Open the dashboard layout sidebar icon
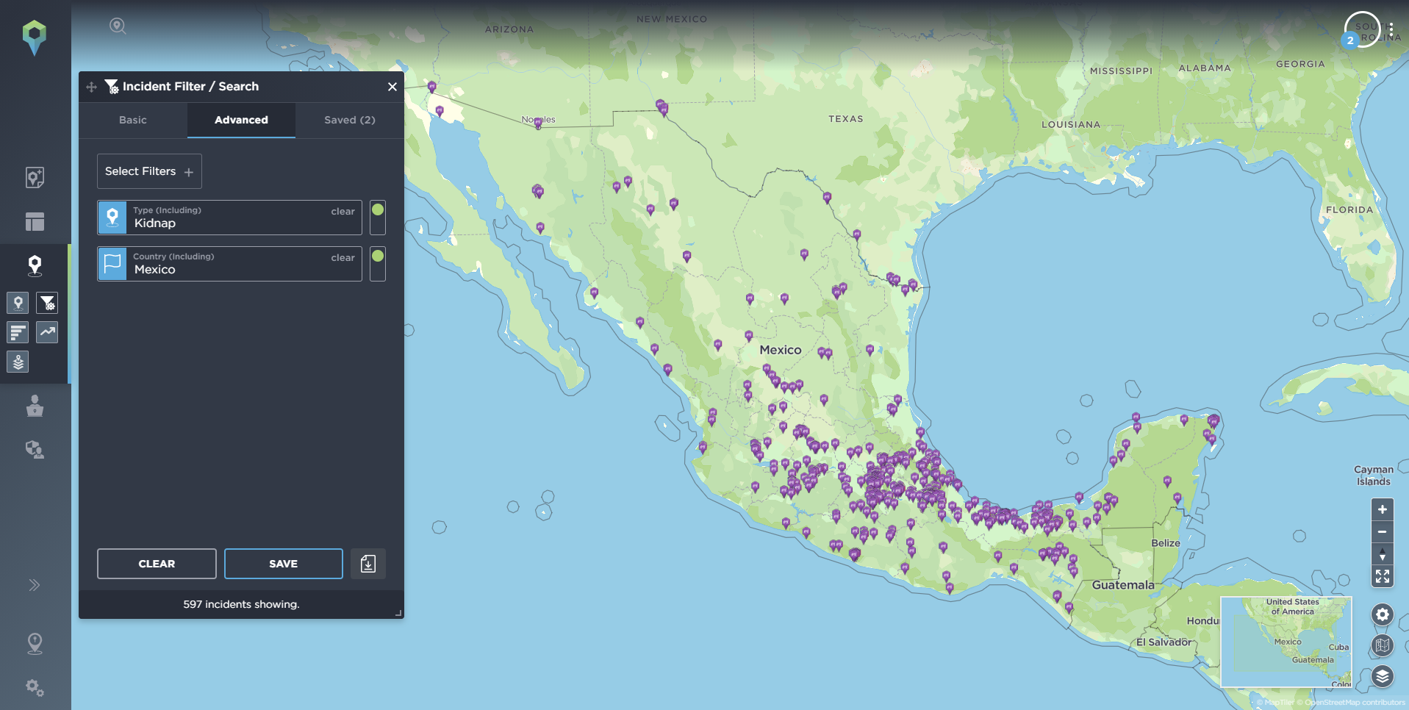This screenshot has height=710, width=1409. point(35,221)
